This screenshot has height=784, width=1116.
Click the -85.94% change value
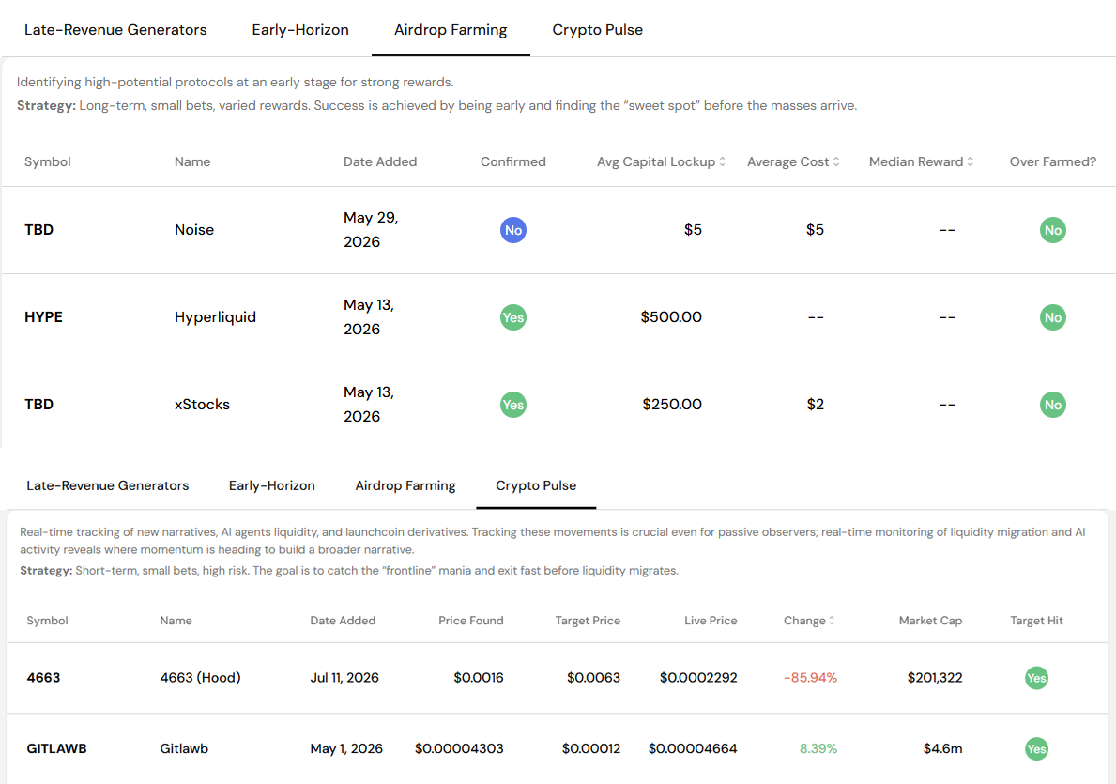(810, 677)
